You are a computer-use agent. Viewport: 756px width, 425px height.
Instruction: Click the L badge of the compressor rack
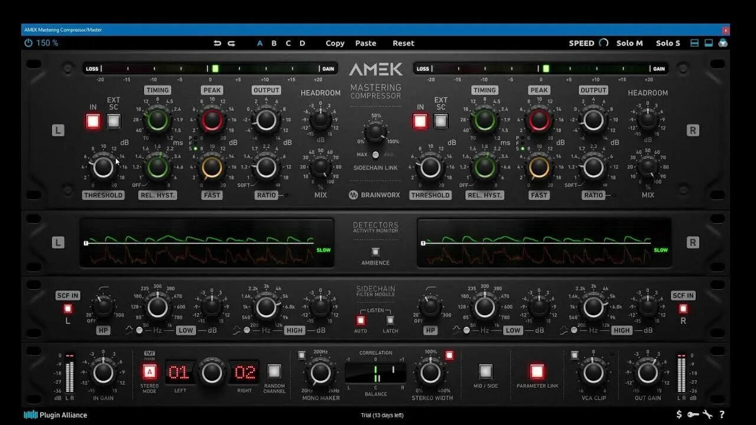tap(58, 130)
